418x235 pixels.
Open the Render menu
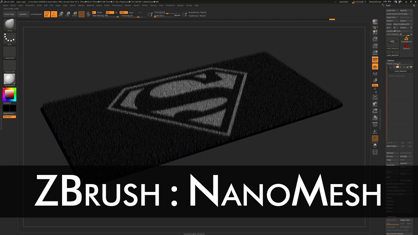click(128, 5)
